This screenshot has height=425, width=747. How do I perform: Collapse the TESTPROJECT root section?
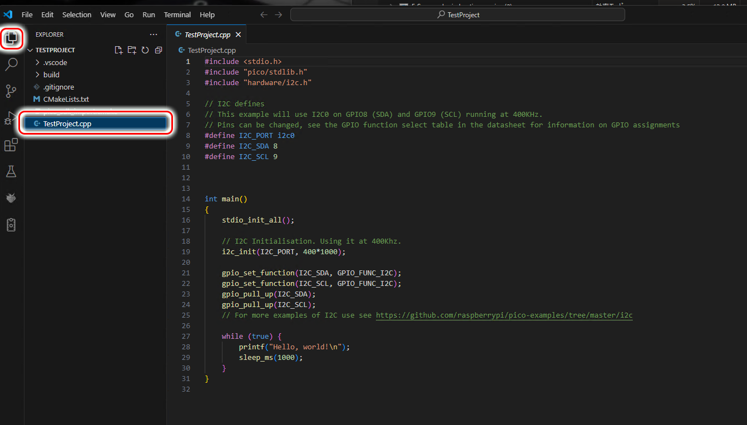(55, 50)
